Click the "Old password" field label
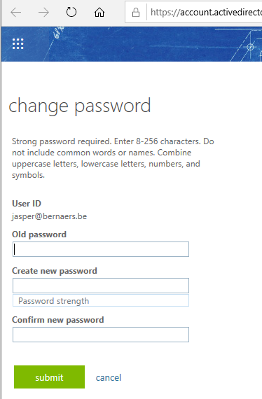The image size is (262, 399). point(39,234)
